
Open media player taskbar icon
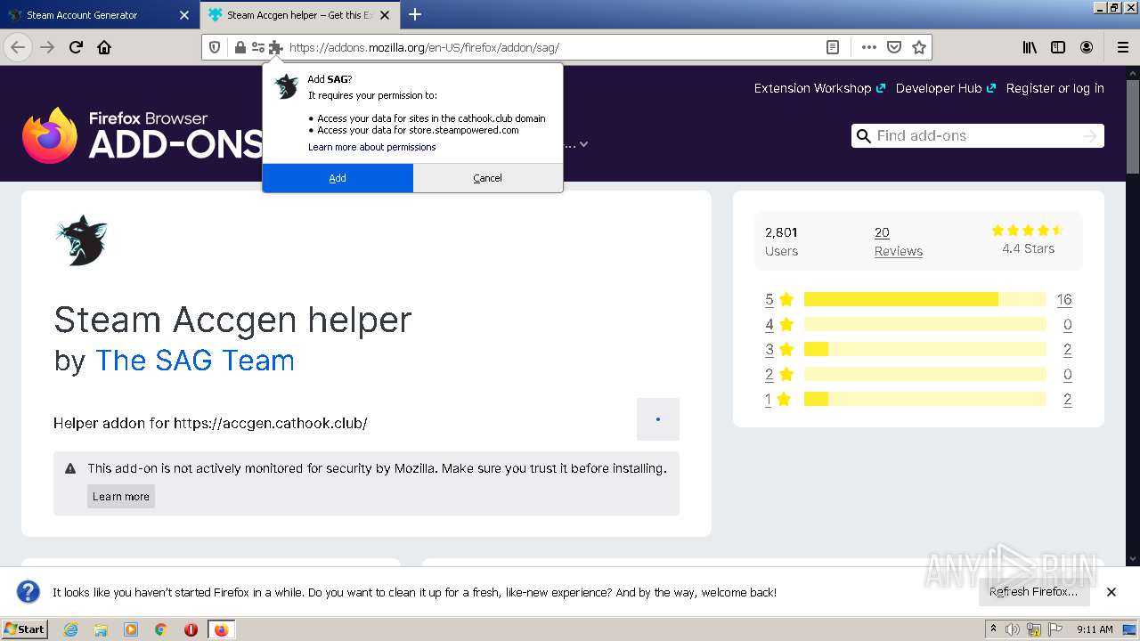click(131, 629)
